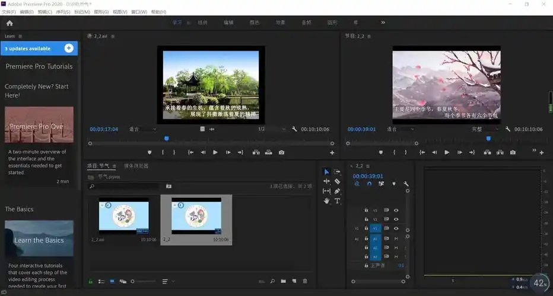Choose the Ripple Edit tool

point(326,182)
